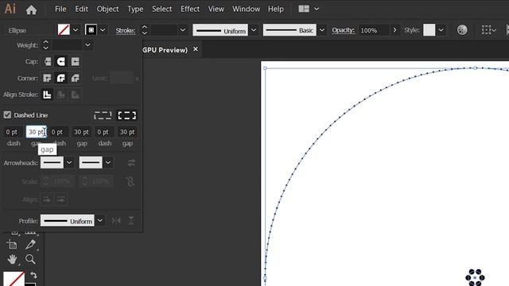The width and height of the screenshot is (509, 286).
Task: Select preserve exact dash and gap lengths
Action: (103, 115)
